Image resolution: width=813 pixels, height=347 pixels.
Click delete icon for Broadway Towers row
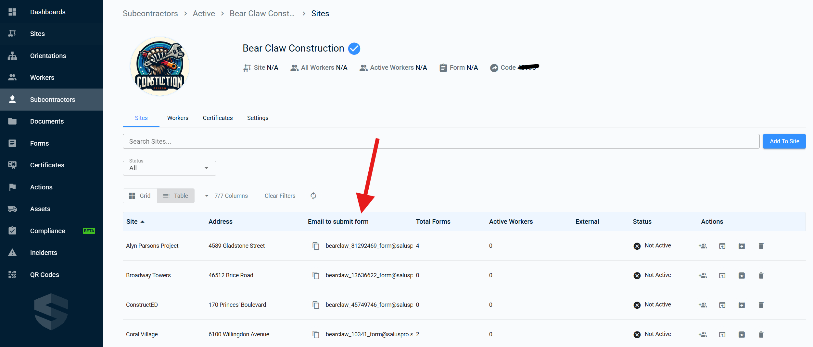coord(761,275)
